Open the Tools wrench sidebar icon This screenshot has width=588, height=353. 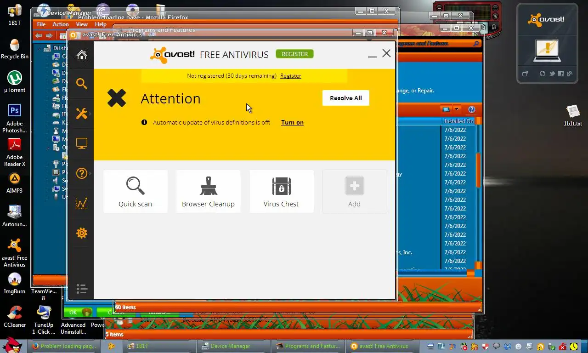point(82,114)
